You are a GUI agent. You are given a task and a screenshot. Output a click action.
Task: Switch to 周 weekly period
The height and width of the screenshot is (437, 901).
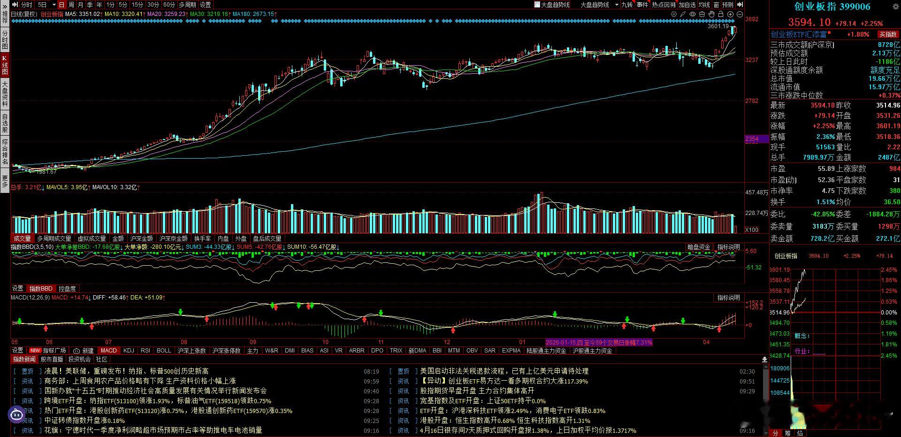[71, 5]
